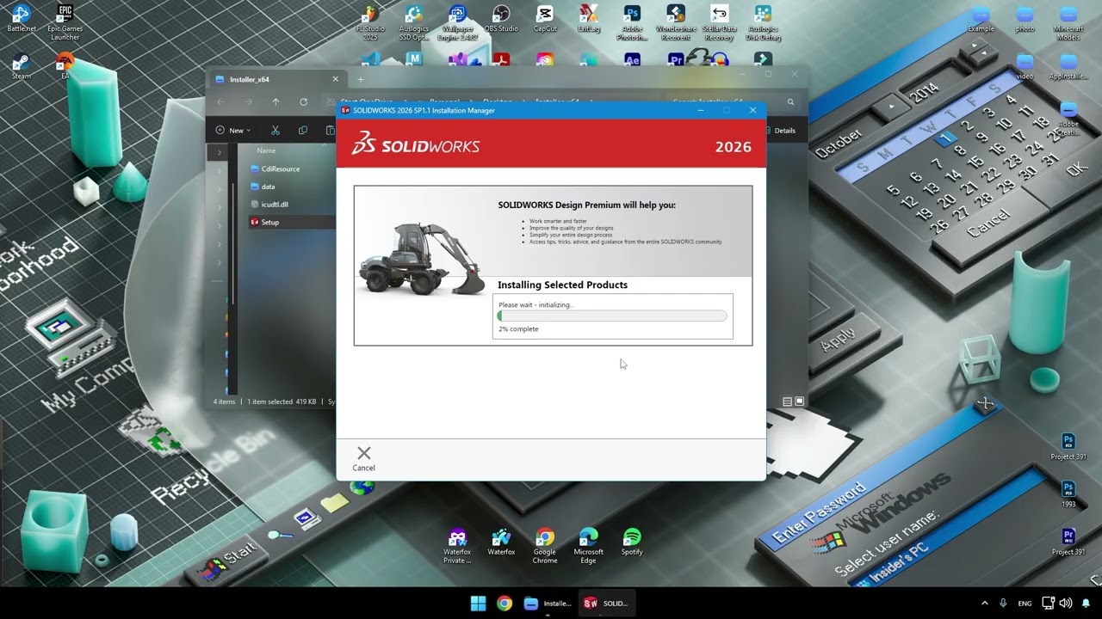
Task: Open Epic Games Launcher shortcut
Action: coord(65,22)
